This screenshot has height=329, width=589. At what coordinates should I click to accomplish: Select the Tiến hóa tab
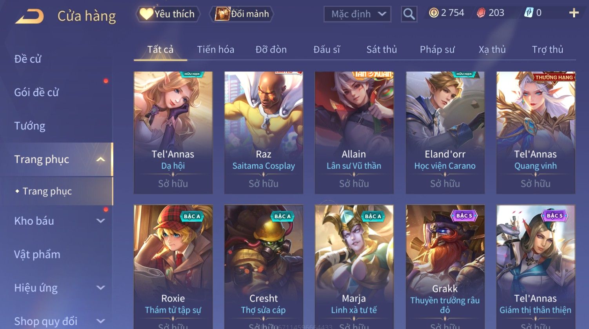coord(216,49)
